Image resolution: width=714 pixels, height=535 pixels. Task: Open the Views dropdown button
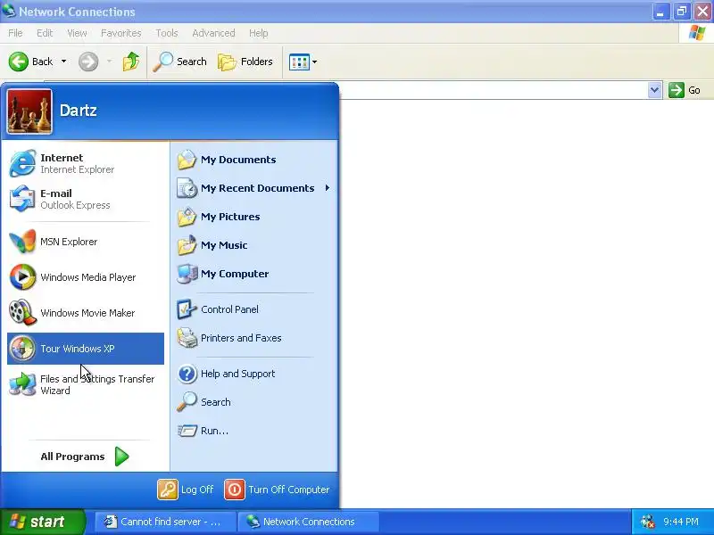303,62
